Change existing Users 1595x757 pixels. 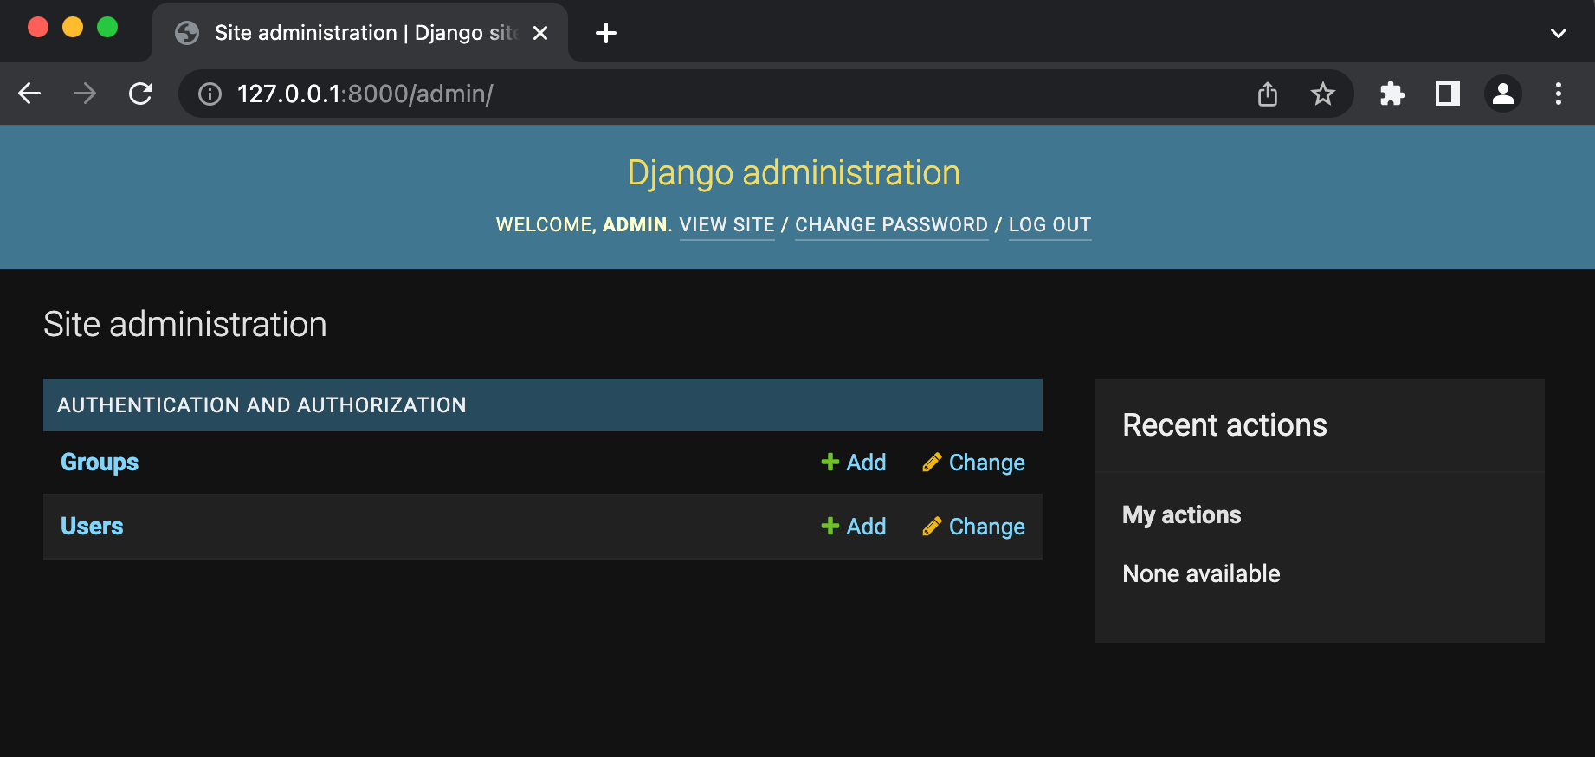974,527
